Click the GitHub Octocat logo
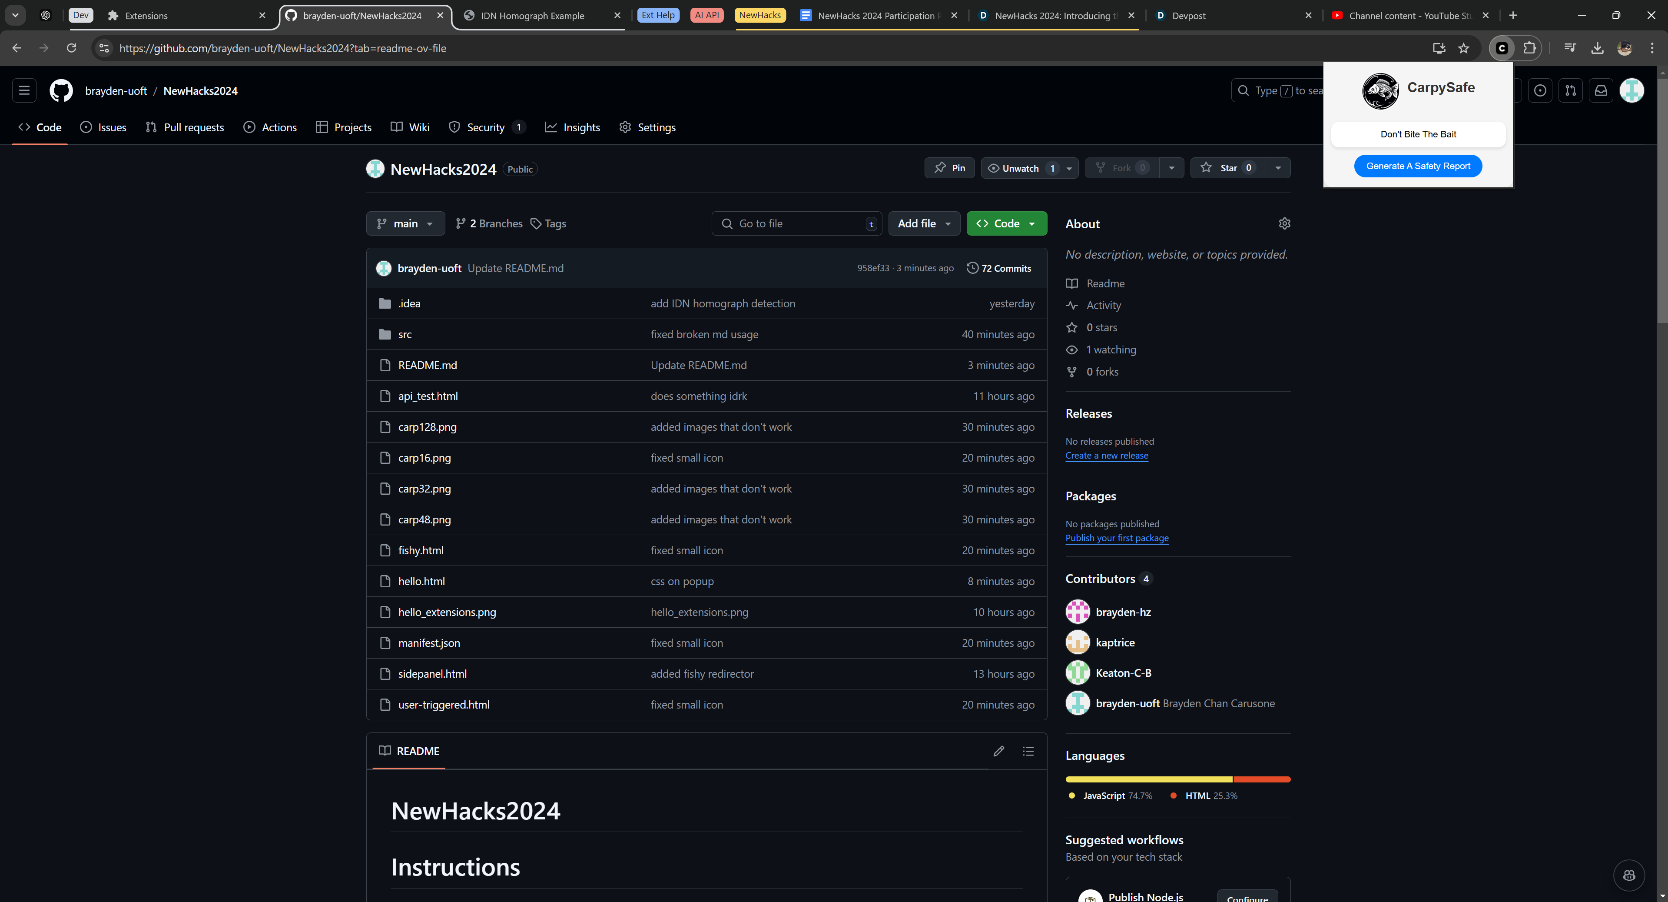Image resolution: width=1668 pixels, height=902 pixels. coord(62,91)
